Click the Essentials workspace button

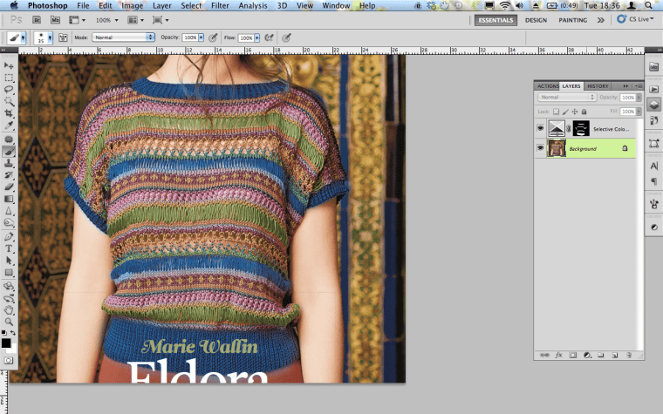point(496,19)
